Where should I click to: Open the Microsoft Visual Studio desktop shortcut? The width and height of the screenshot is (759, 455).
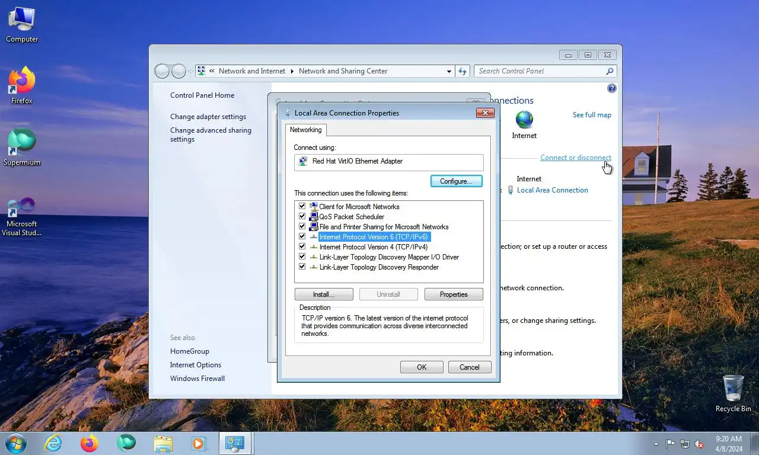(22, 217)
